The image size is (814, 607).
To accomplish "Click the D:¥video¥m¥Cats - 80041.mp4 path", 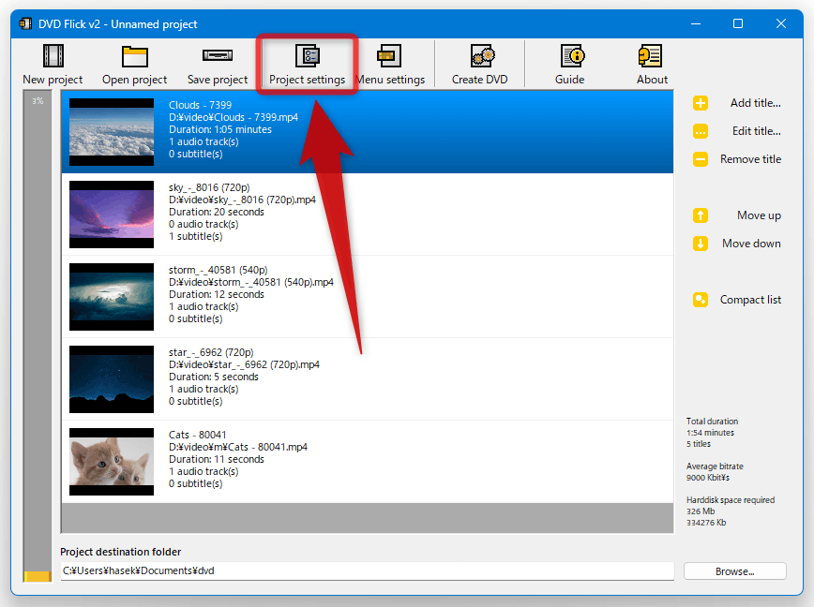I will [x=238, y=447].
